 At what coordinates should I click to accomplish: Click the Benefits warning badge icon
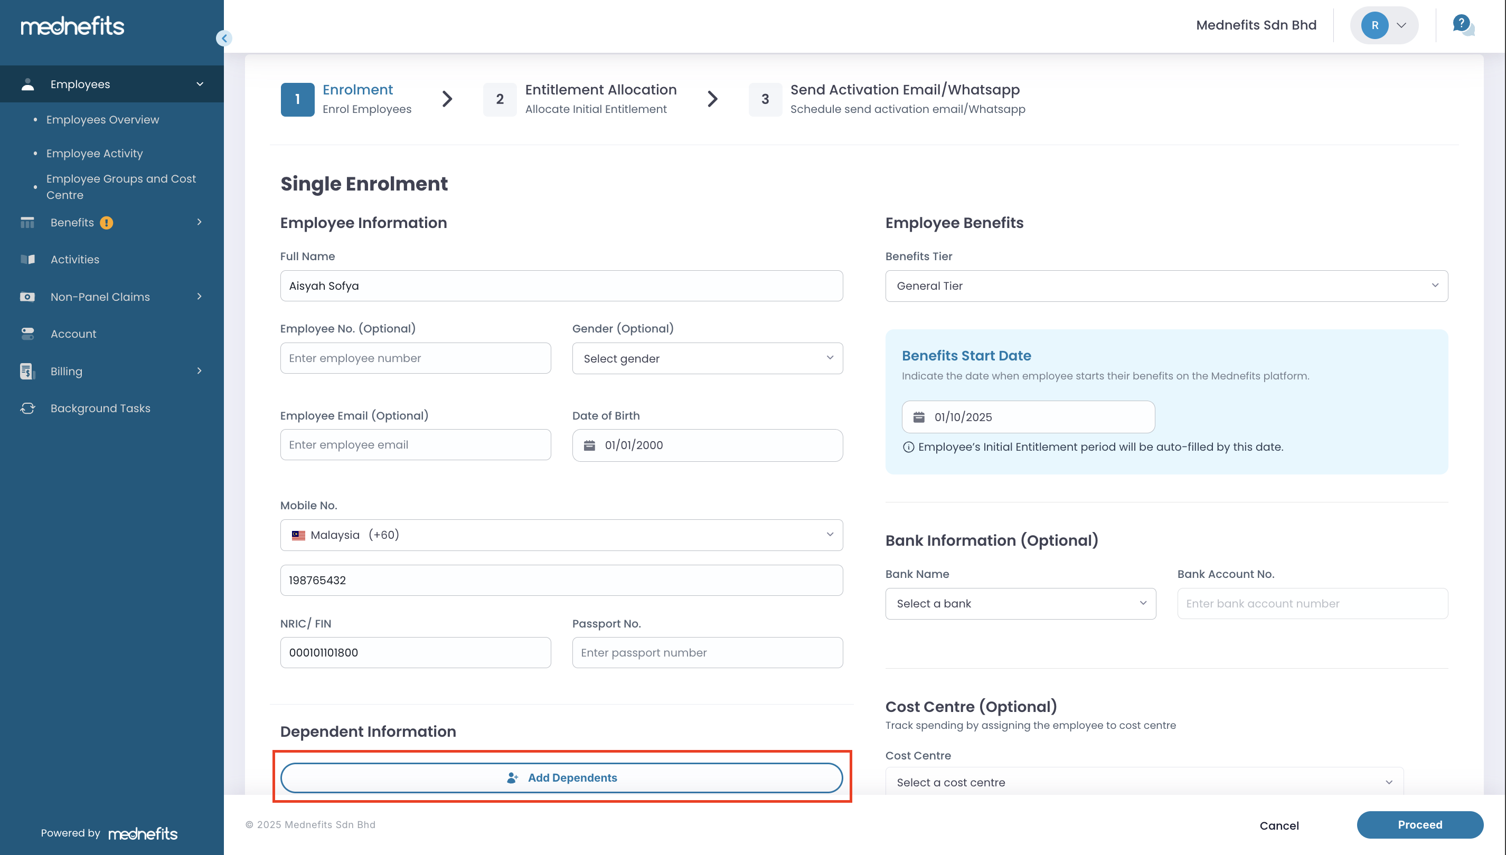click(106, 223)
